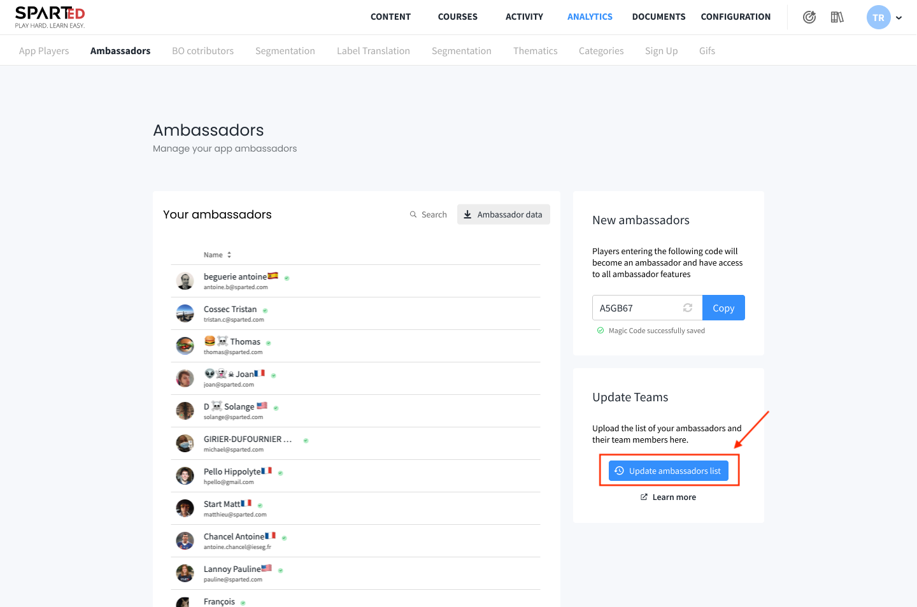
Task: Click the joan@sparted.com email
Action: pos(229,385)
